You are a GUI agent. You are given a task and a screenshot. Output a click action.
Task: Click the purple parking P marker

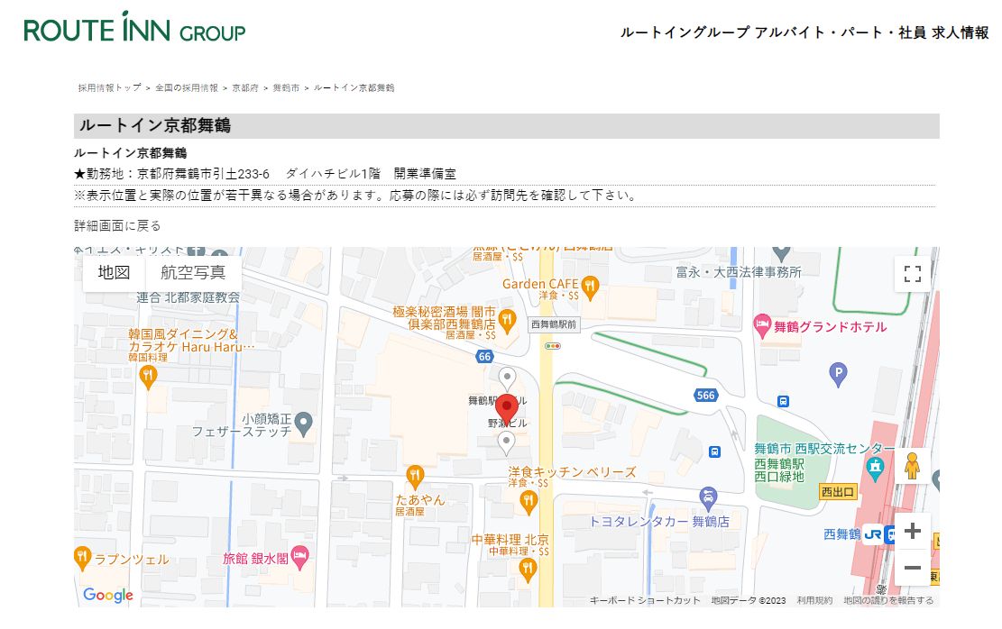[x=838, y=374]
